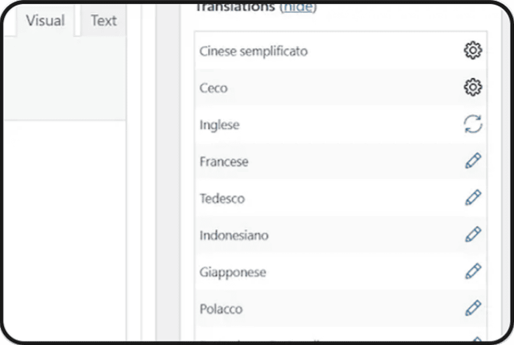Screen dimensions: 514x345
Task: Switch to the Visual editor tab
Action: coord(45,20)
